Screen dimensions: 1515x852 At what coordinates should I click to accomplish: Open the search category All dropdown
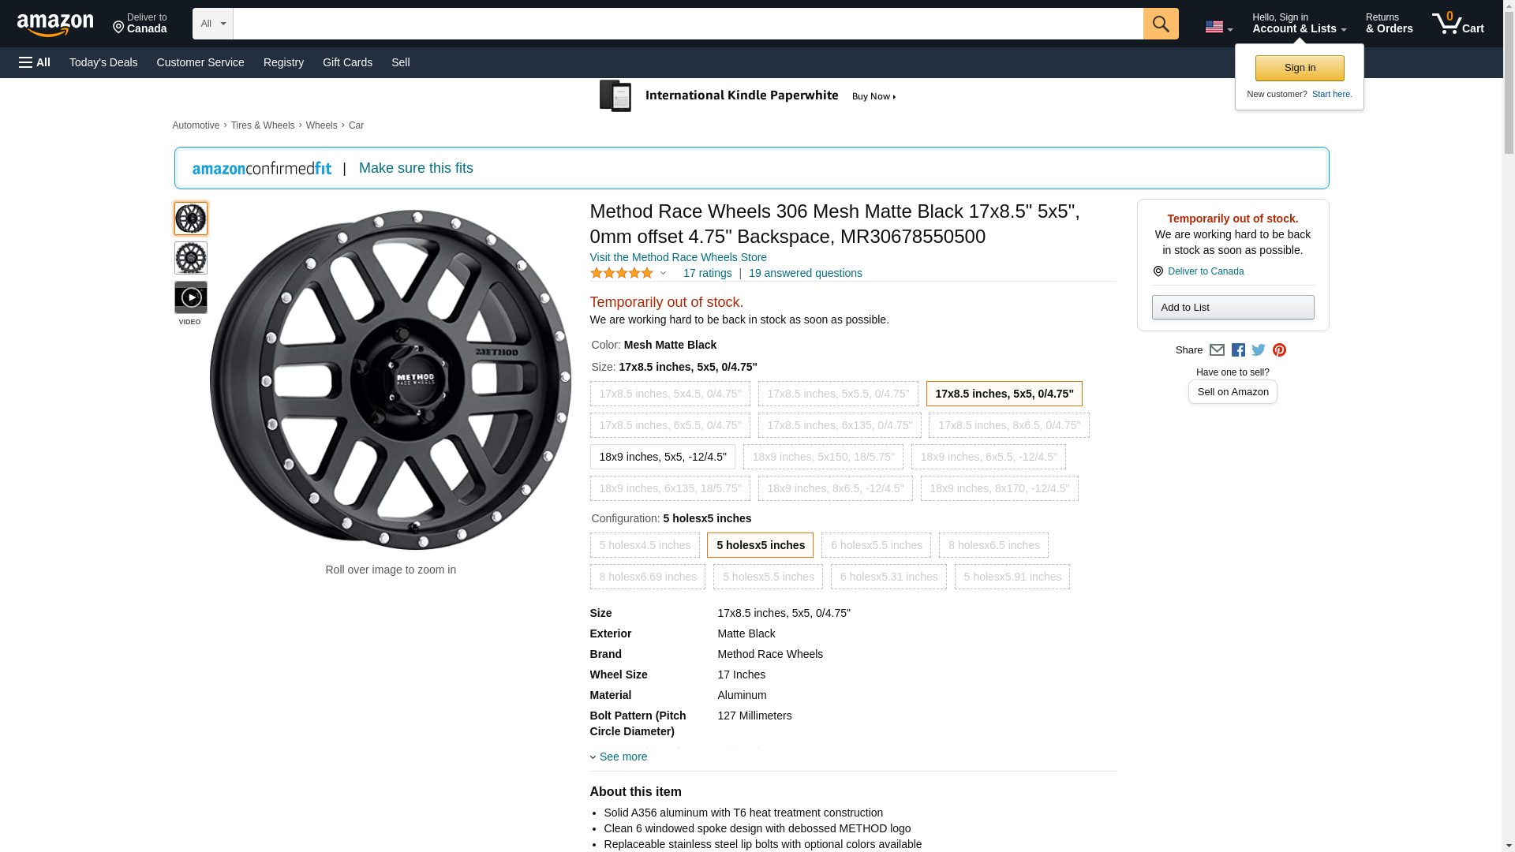click(x=212, y=24)
